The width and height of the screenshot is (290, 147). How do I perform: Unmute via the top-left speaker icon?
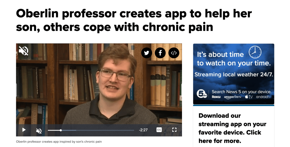(24, 51)
